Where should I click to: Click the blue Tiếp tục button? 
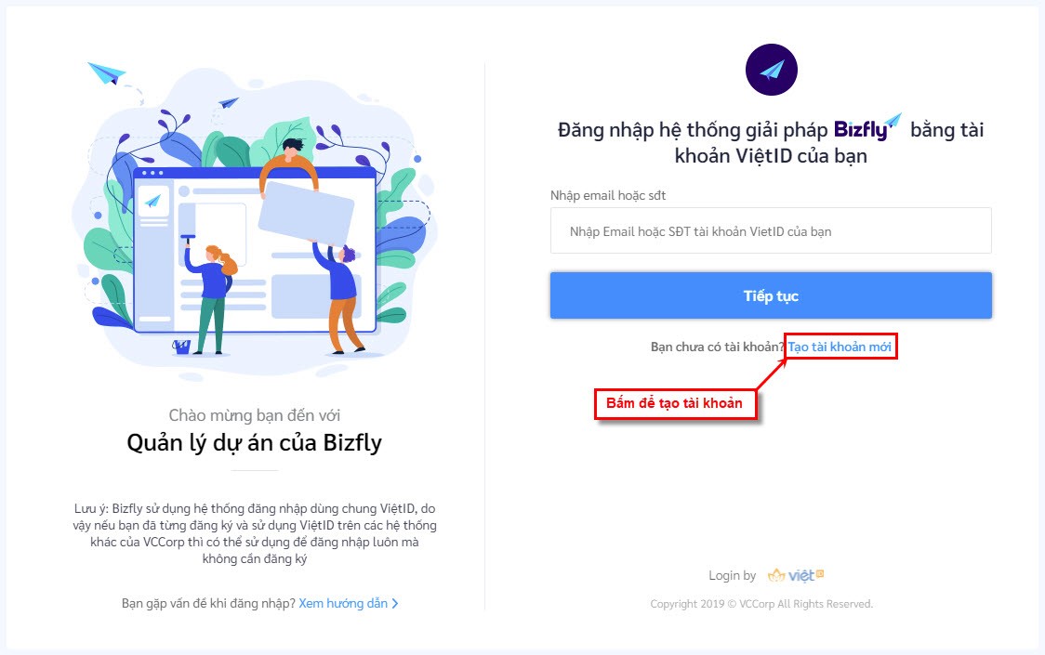pos(771,295)
